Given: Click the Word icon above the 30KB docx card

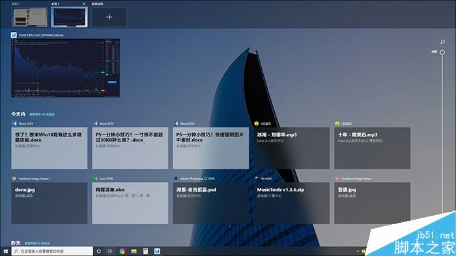Looking at the screenshot, I should [95, 123].
